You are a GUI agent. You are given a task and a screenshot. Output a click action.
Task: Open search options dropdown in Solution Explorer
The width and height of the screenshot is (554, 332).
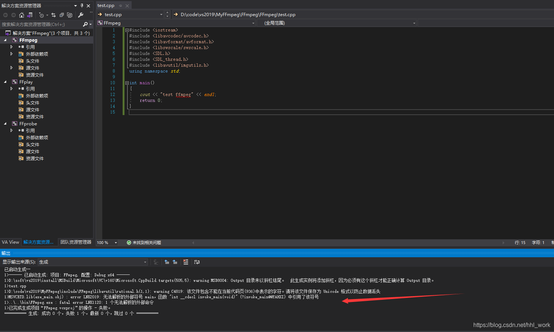click(x=91, y=24)
